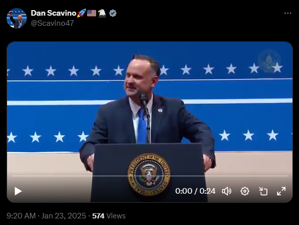Viewport: 299px width, 225px height.
Task: Click the video frame center
Action: click(150, 122)
